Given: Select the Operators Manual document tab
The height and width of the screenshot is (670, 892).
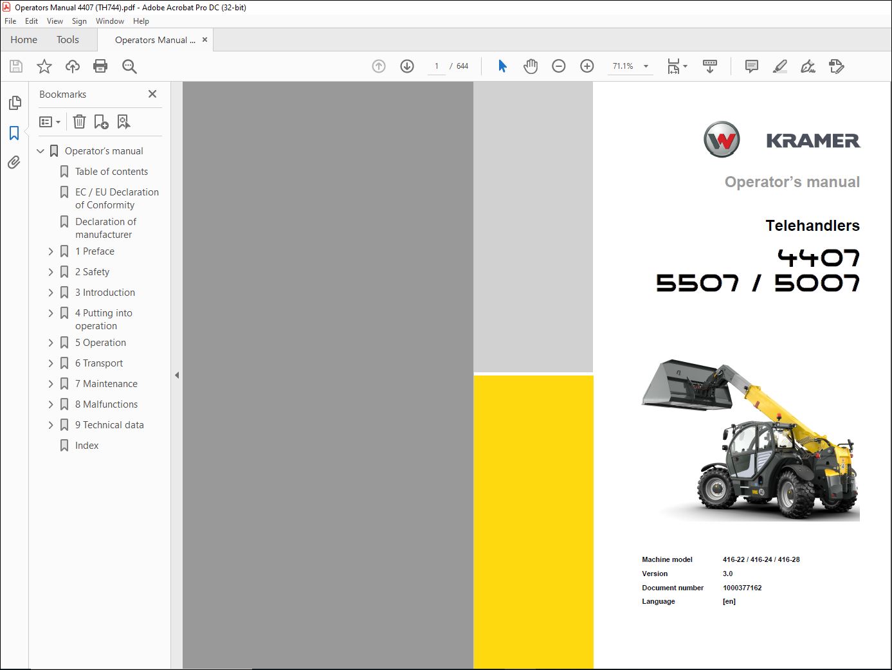Looking at the screenshot, I should 155,40.
